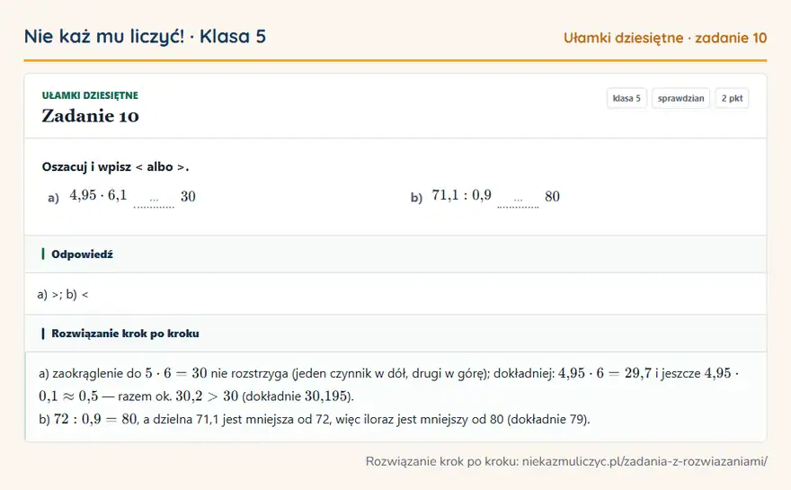The width and height of the screenshot is (791, 490).
Task: Click the '2 pkt' tag
Action: point(732,98)
